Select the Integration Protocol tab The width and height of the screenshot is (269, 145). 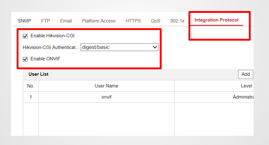(x=216, y=20)
